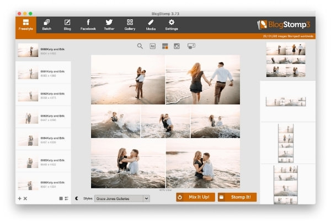Image resolution: width=331 pixels, height=221 pixels.
Task: Select image 0085 Katy and Erik
Action: coord(43,161)
